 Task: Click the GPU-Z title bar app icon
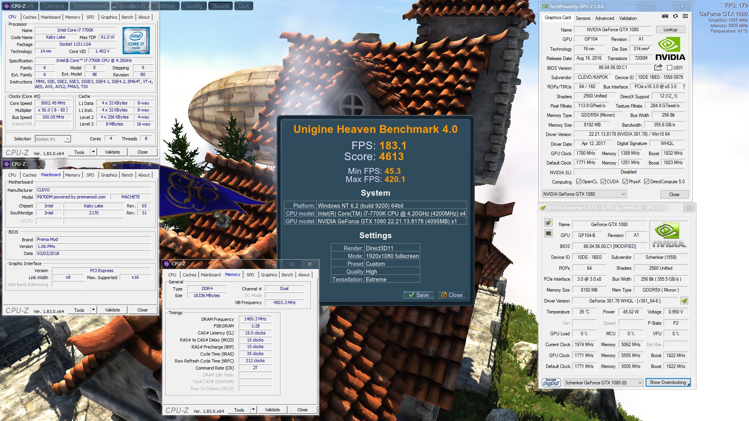pos(545,6)
